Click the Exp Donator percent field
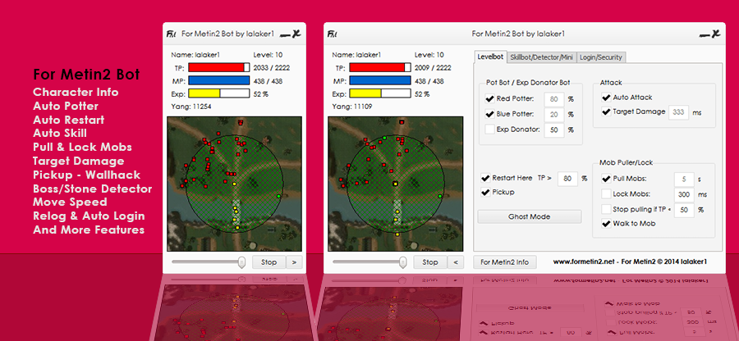Screen dimensions: 739x341 click(x=554, y=130)
